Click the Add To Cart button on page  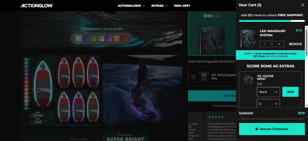(212, 96)
